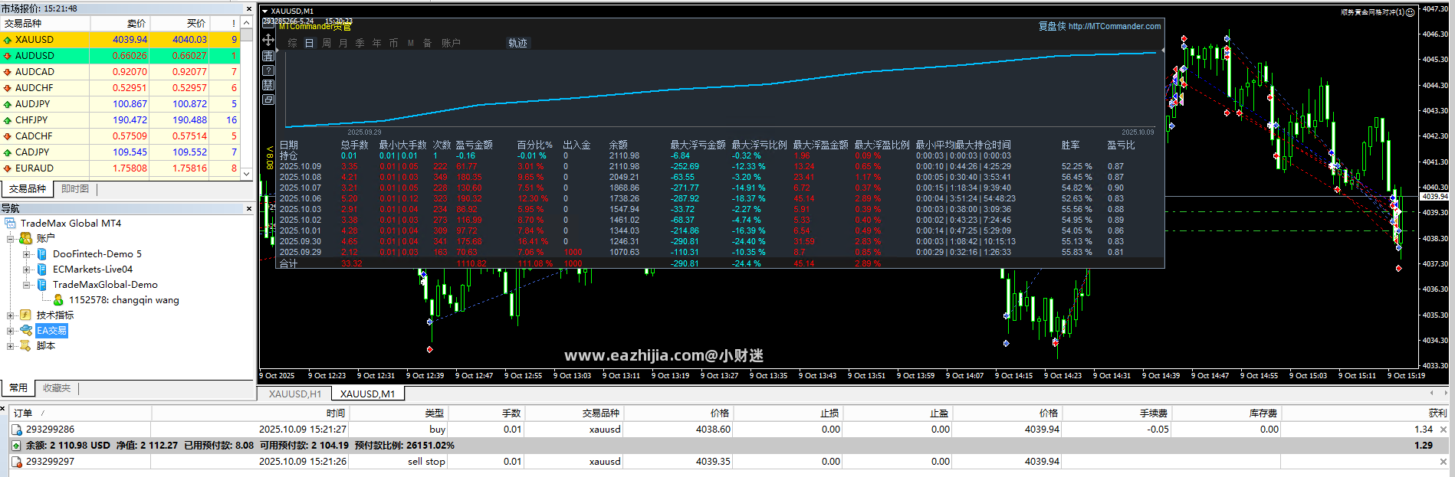Click the TradeMax Global MT4 root icon
The width and height of the screenshot is (1455, 477).
pyautogui.click(x=10, y=224)
